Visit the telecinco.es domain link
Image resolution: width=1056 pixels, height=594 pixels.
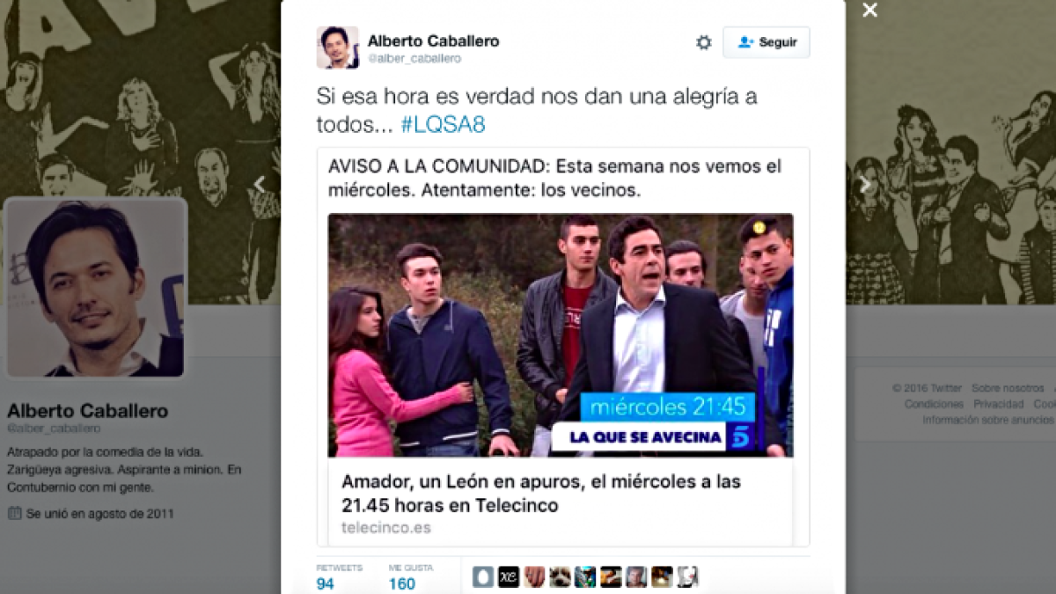(385, 528)
